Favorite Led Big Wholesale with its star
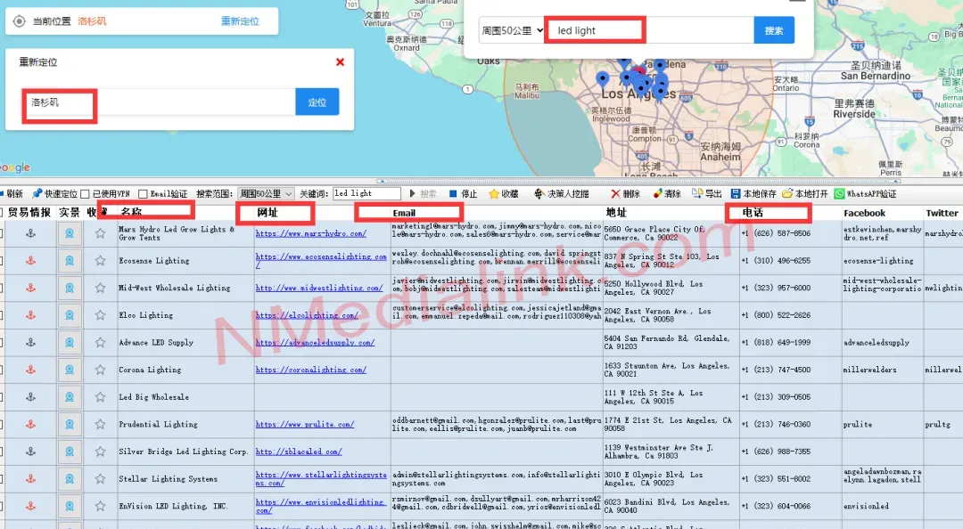 point(100,397)
